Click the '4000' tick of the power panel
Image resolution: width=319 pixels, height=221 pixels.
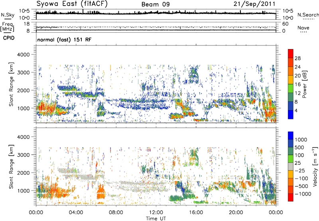(x=23, y=55)
